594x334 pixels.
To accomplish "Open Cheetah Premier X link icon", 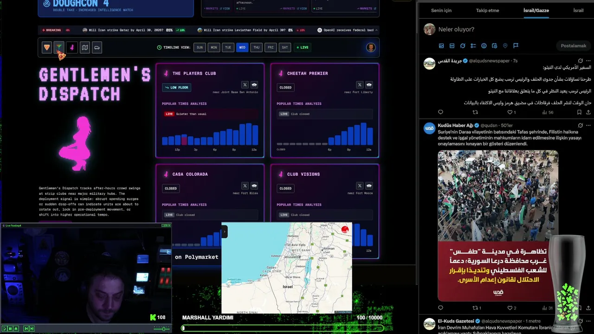I will [x=360, y=85].
